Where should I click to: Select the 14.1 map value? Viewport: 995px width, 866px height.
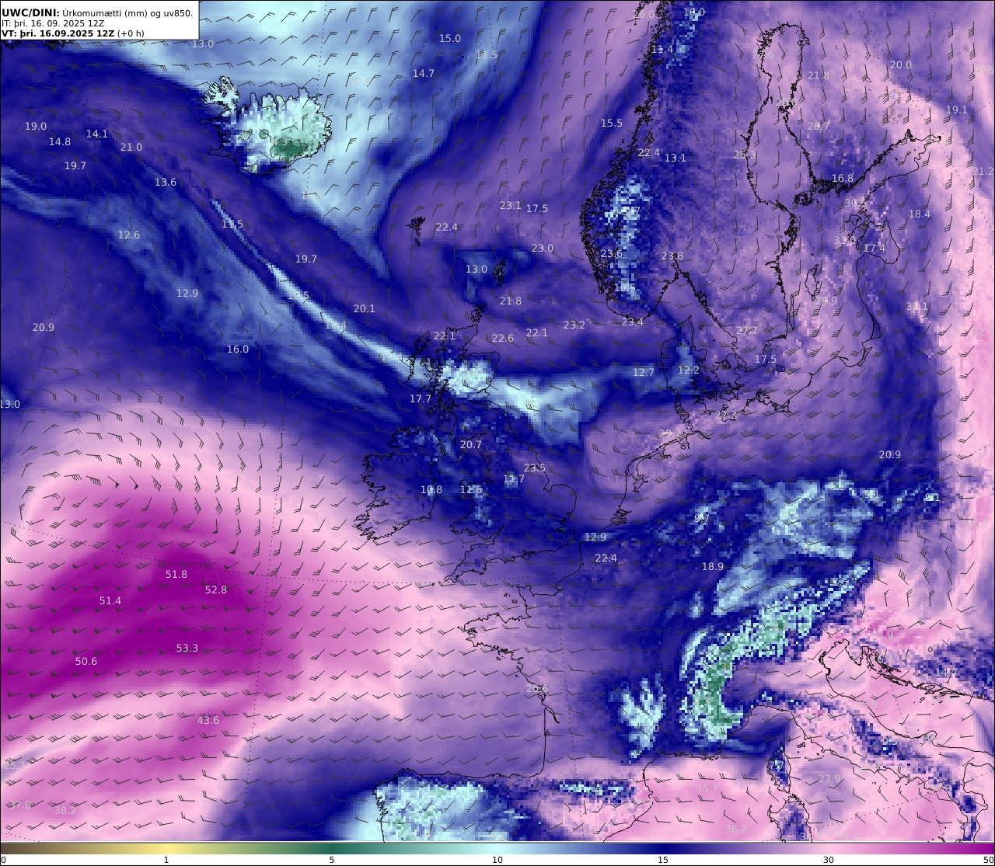coord(97,134)
